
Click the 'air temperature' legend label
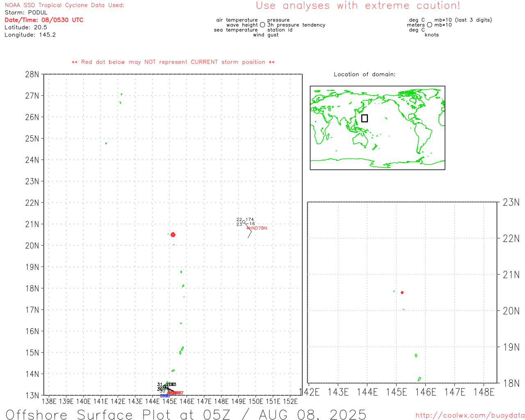(x=237, y=20)
